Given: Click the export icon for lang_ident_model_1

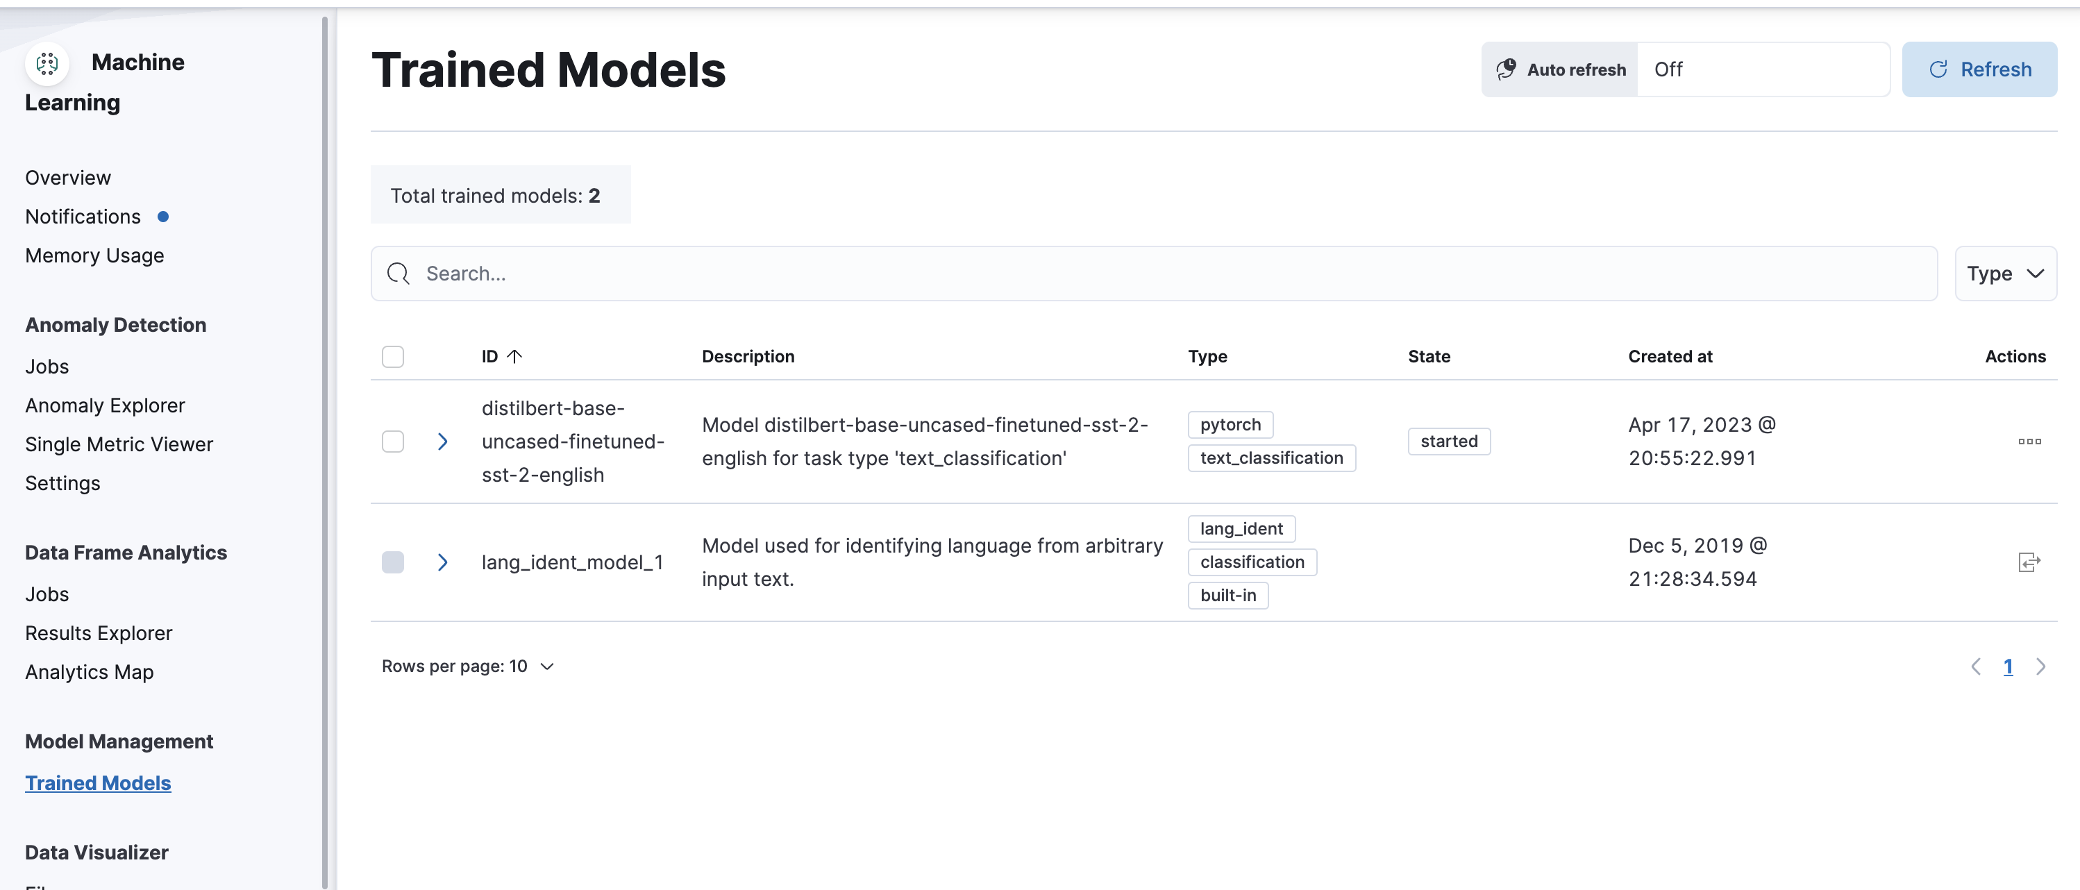Looking at the screenshot, I should [2029, 562].
